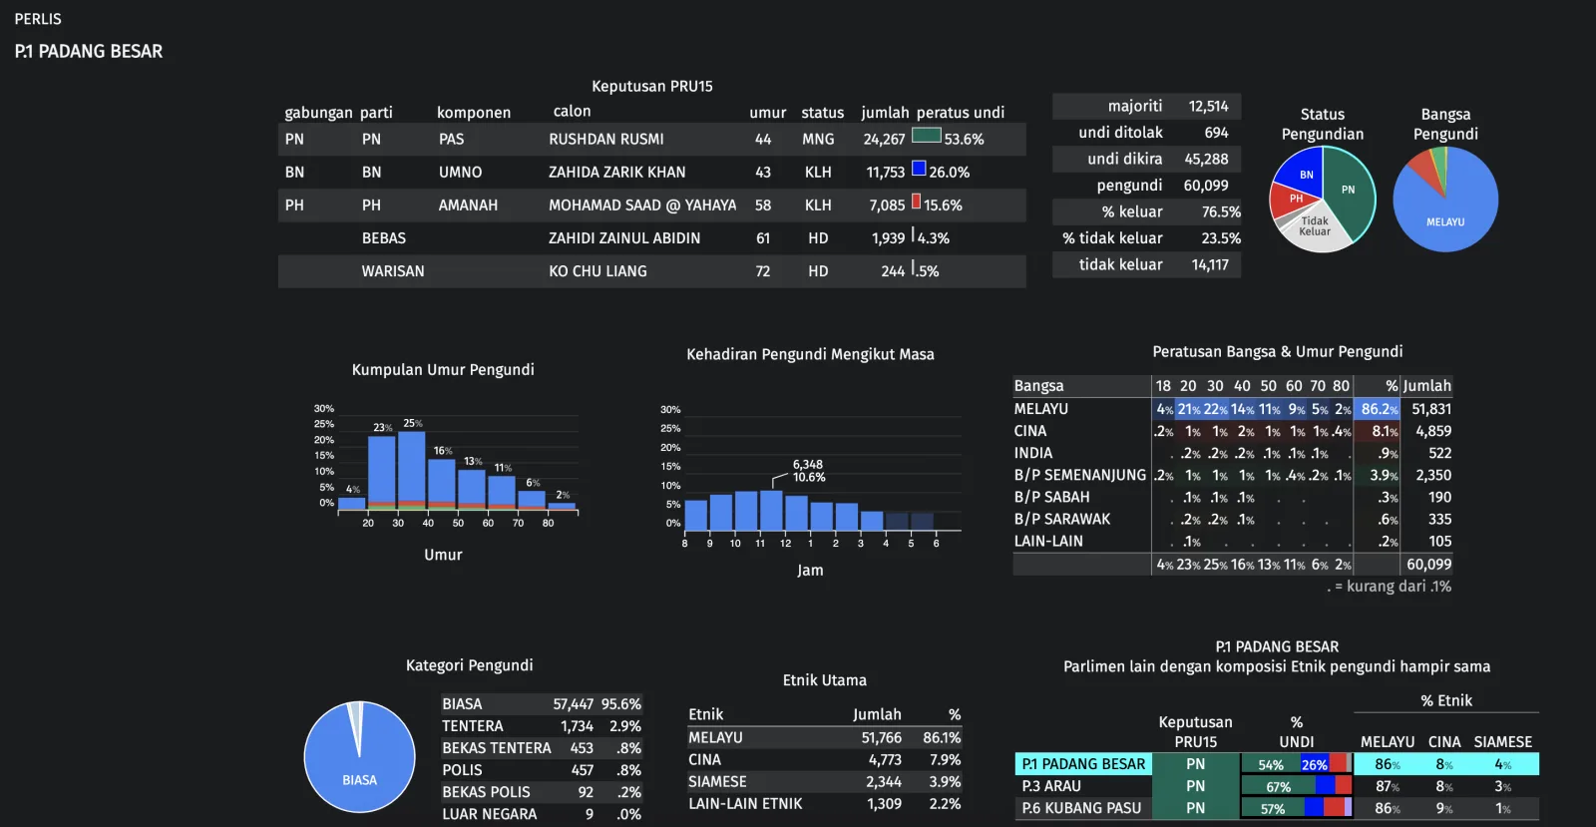Image resolution: width=1596 pixels, height=827 pixels.
Task: Select the ZAHIDA ZARIK KHAN row name
Action: coord(616,173)
